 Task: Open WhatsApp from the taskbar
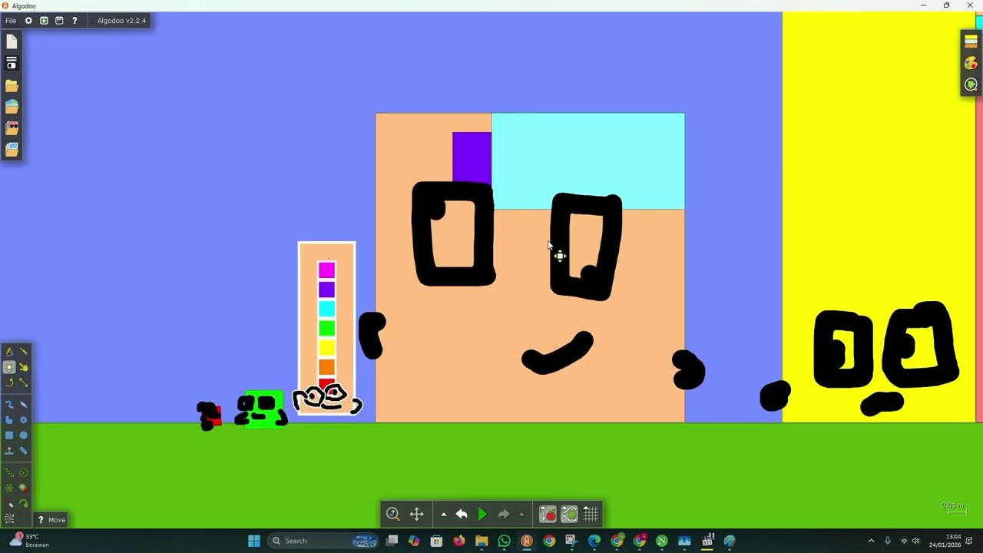504,541
